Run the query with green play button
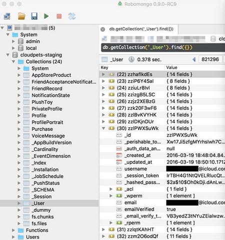Image resolution: width=225 pixels, height=240 pixels. (46, 16)
